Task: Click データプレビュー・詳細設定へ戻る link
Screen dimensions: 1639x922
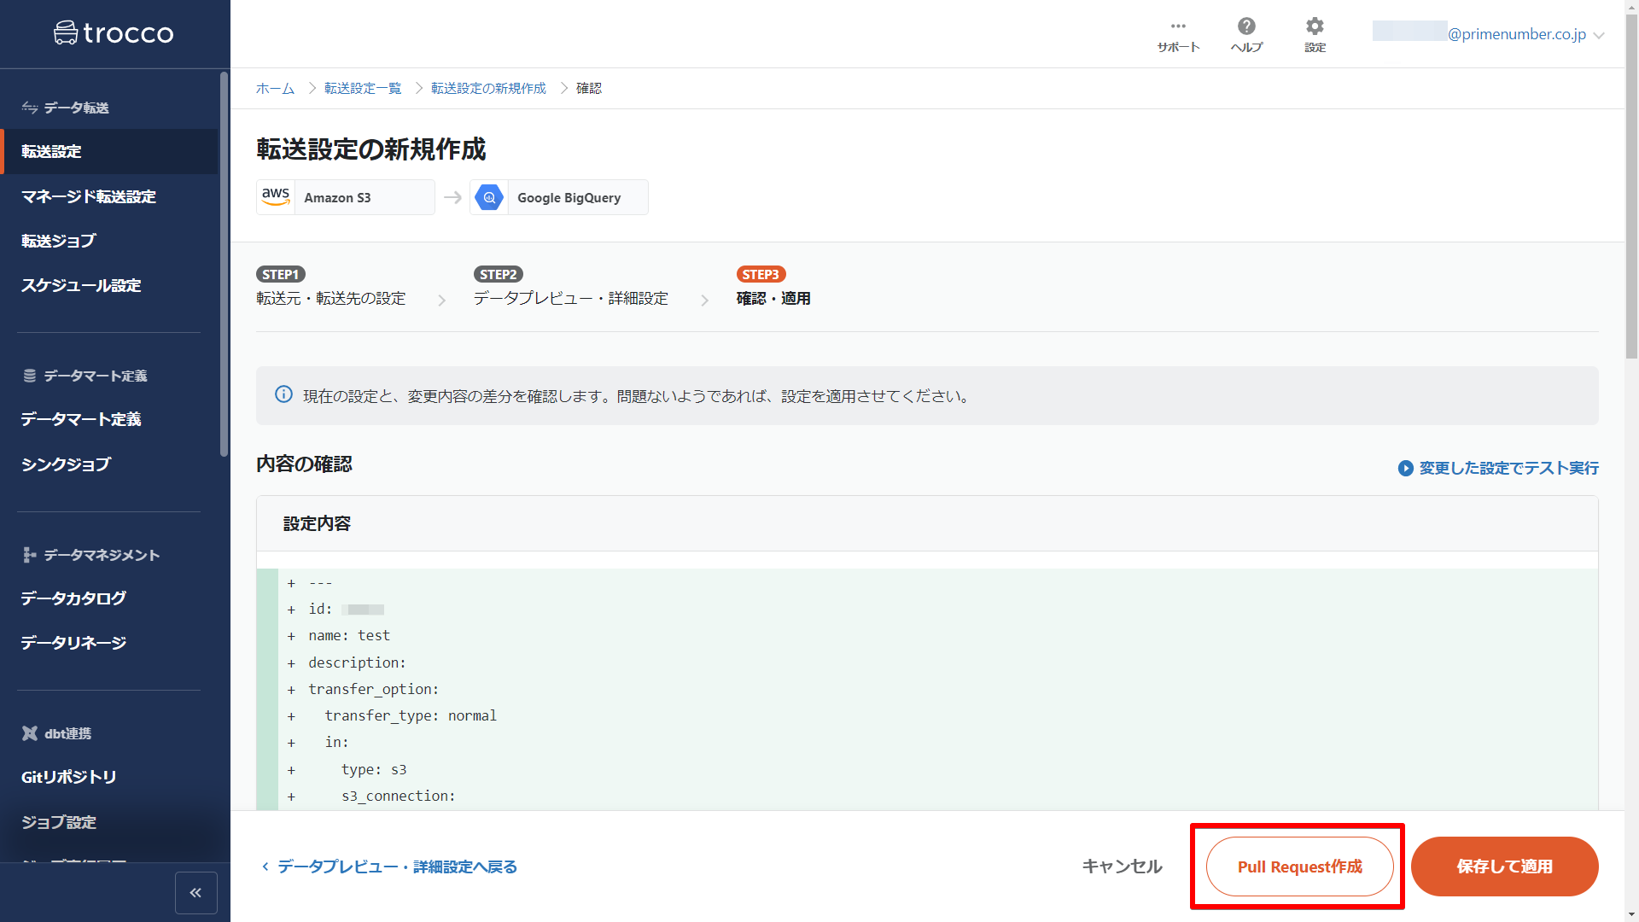Action: (389, 867)
